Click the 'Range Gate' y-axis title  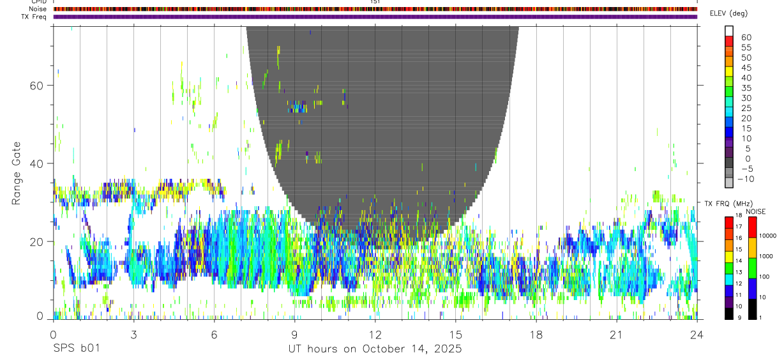click(x=17, y=173)
